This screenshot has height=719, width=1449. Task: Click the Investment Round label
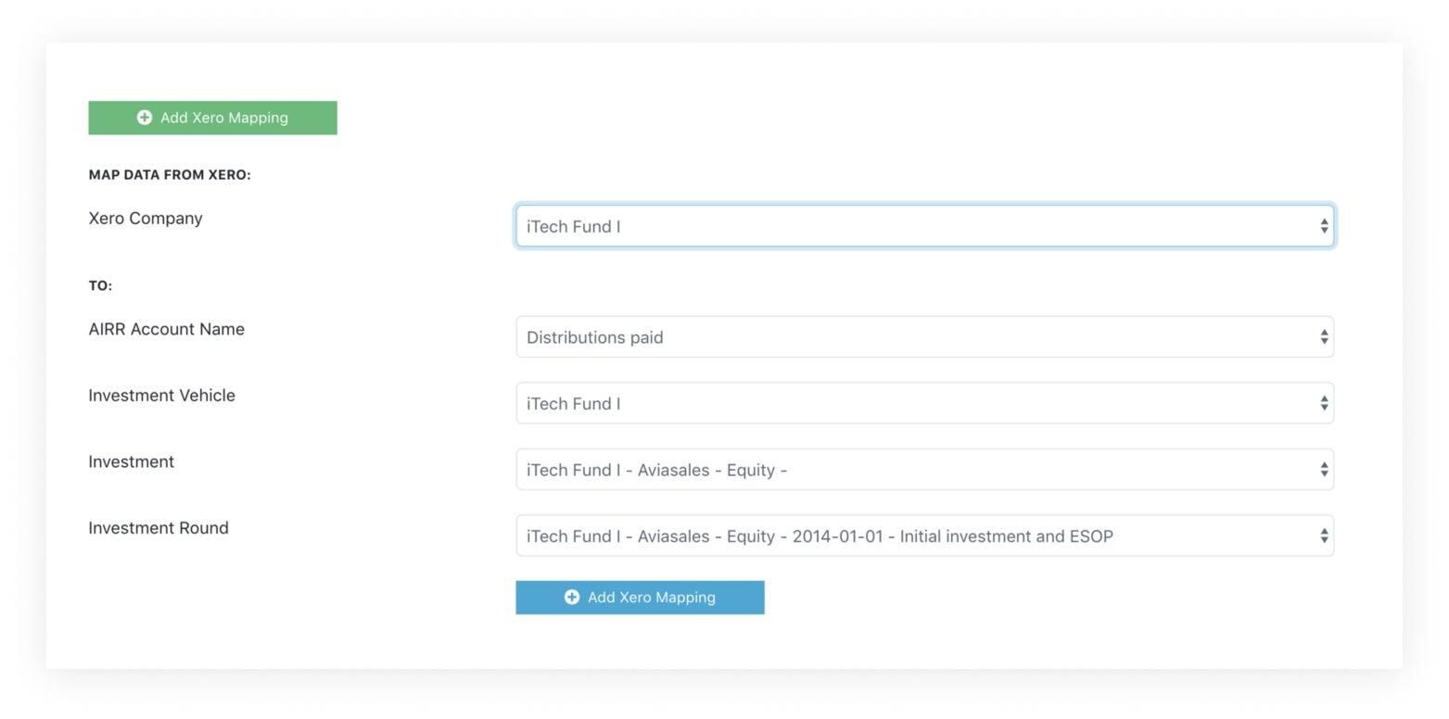click(159, 528)
